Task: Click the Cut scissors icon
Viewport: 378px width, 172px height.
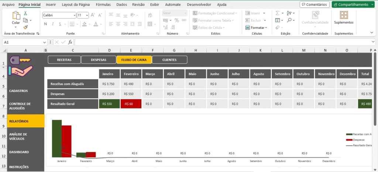Action: click(x=25, y=13)
